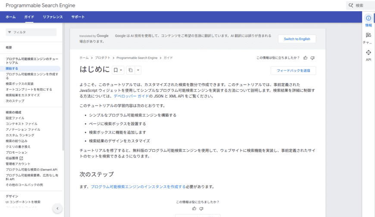The width and height of the screenshot is (375, 217).
Task: Open the リファレンス tab
Action: (x=53, y=17)
